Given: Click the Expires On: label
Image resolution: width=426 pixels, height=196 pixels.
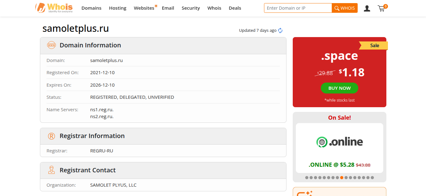Looking at the screenshot, I should click(59, 85).
